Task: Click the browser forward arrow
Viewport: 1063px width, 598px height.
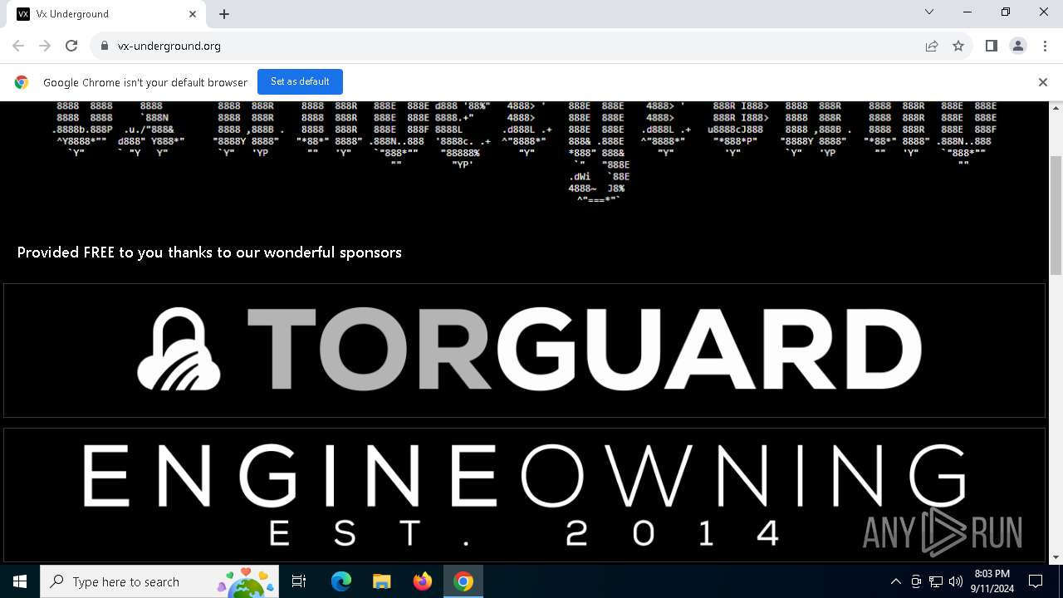Action: (45, 46)
